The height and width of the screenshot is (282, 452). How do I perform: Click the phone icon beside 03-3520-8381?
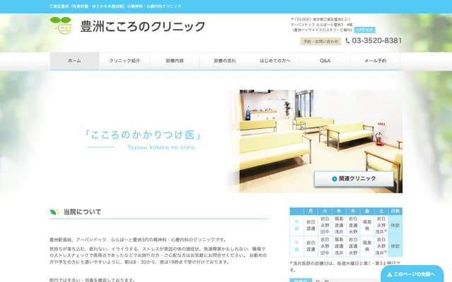348,41
